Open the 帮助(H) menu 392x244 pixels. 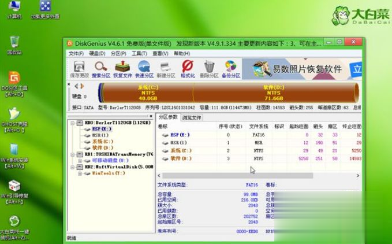pyautogui.click(x=182, y=54)
